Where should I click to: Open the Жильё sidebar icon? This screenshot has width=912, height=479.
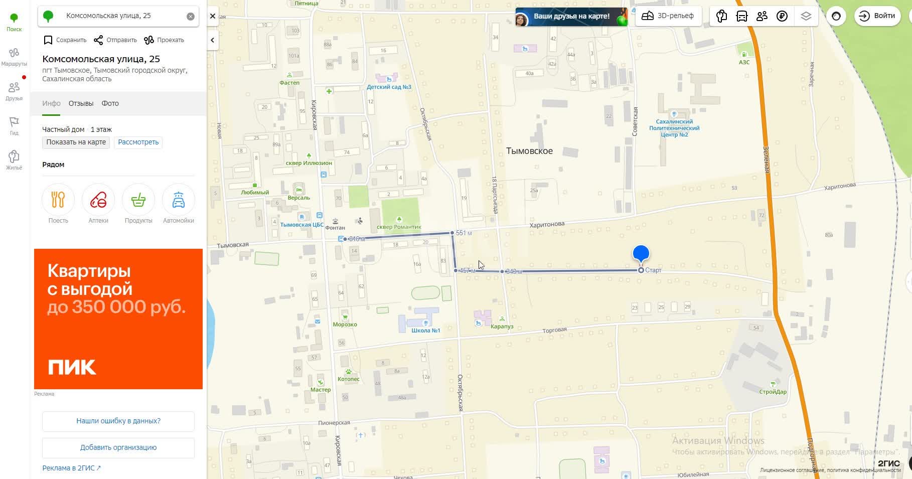point(14,160)
